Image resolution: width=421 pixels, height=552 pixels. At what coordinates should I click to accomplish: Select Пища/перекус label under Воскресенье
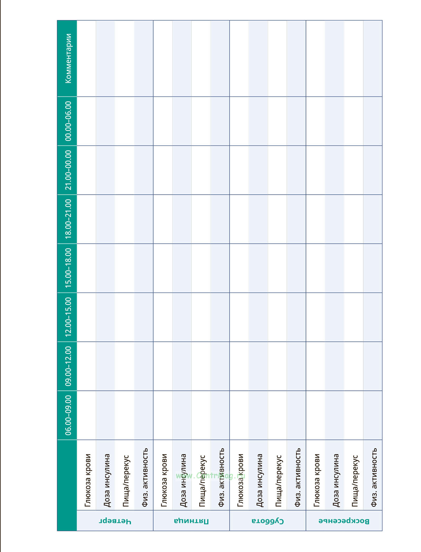355,481
